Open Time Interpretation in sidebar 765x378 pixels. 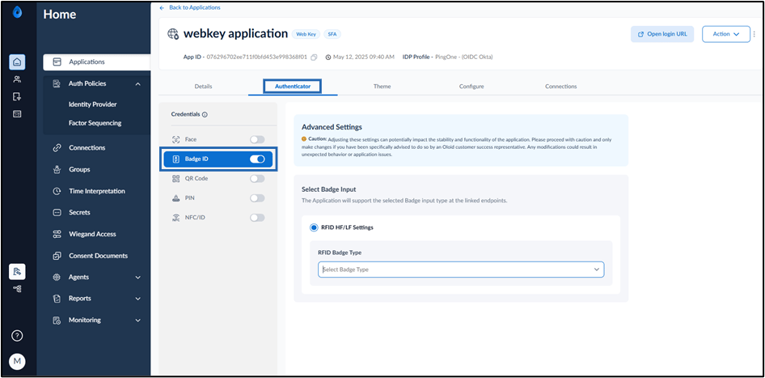(x=96, y=192)
